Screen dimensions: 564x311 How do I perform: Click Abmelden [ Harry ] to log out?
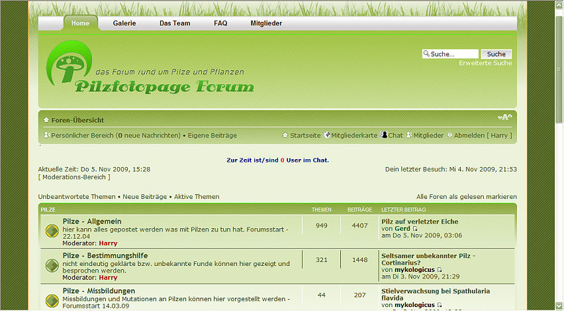483,135
